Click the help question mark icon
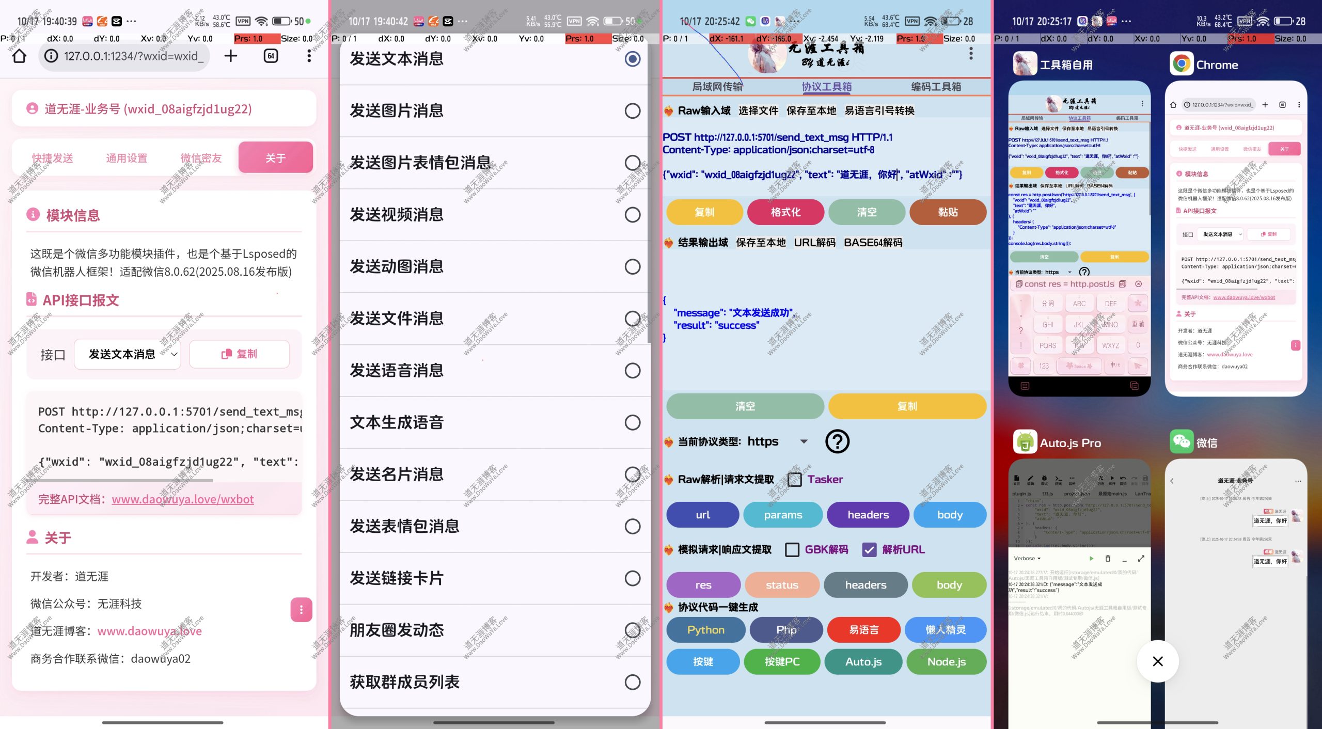Viewport: 1322px width, 729px height. (837, 441)
